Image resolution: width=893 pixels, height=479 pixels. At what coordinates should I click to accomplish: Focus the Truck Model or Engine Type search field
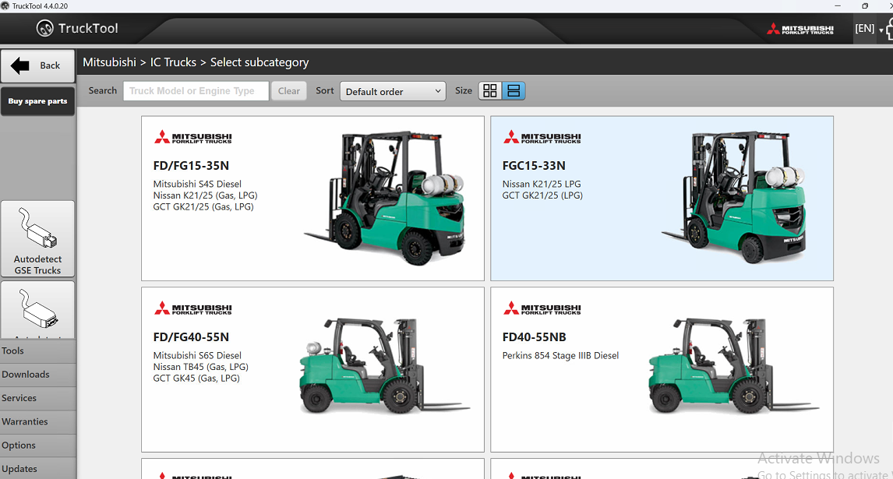(x=196, y=91)
